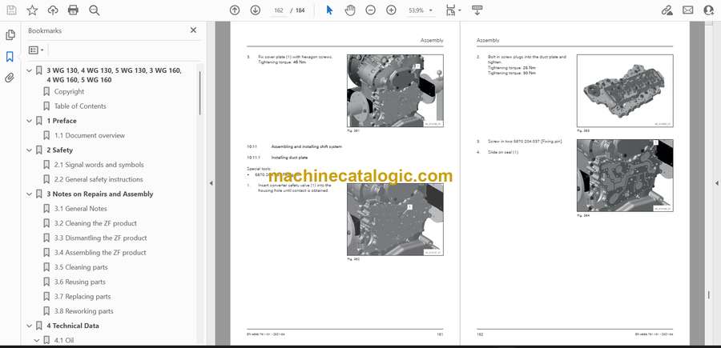Screen dimensions: 721x348
Task: Click the upload to cloud icon
Action: pyautogui.click(x=53, y=10)
